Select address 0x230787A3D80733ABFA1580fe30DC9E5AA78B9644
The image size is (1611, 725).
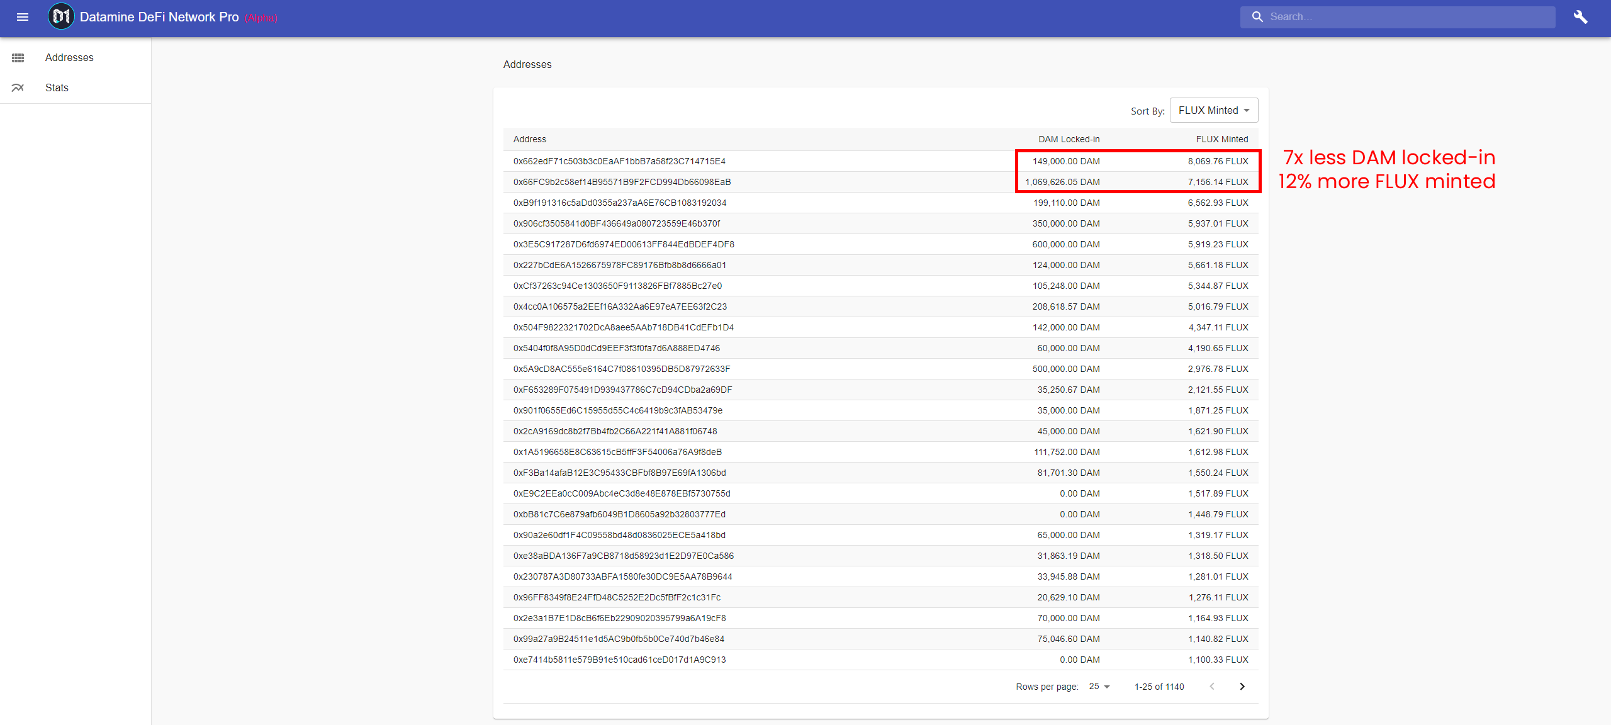pyautogui.click(x=623, y=576)
